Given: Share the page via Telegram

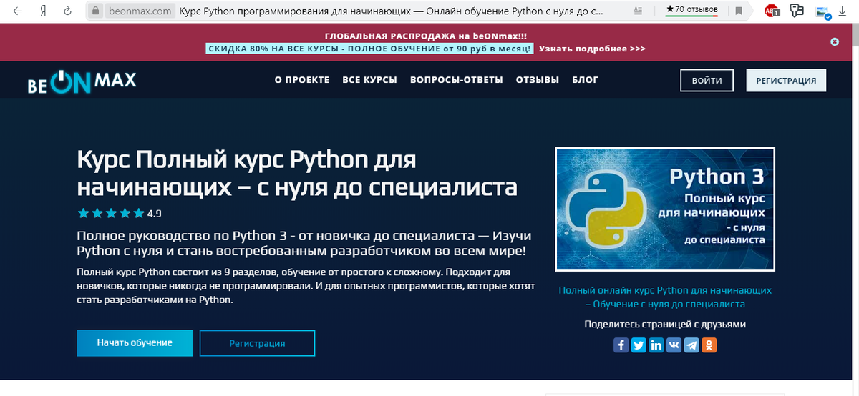Looking at the screenshot, I should click(x=691, y=345).
